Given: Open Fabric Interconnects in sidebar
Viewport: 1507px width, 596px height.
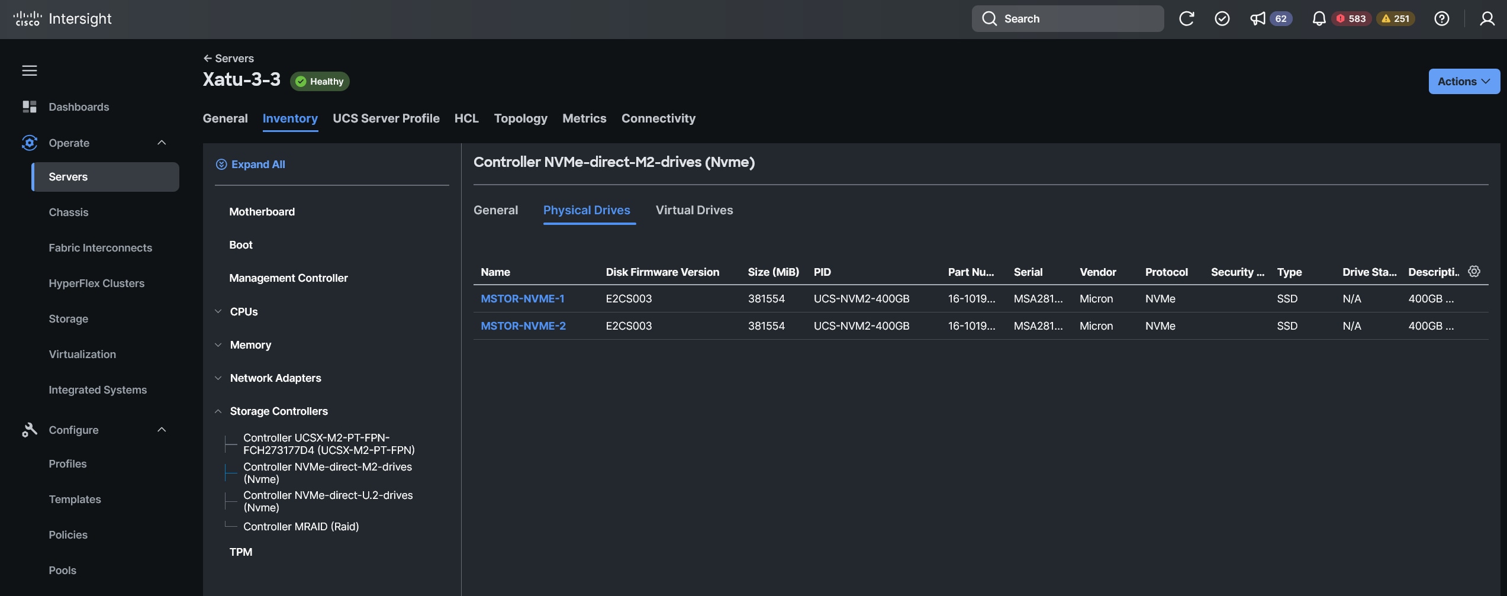Looking at the screenshot, I should coord(101,248).
